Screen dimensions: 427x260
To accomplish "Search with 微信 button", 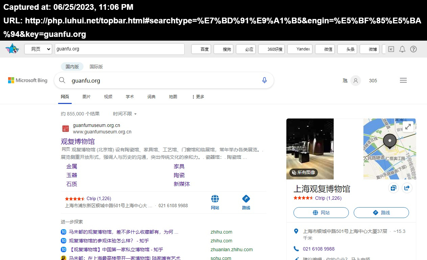I will click(325, 49).
